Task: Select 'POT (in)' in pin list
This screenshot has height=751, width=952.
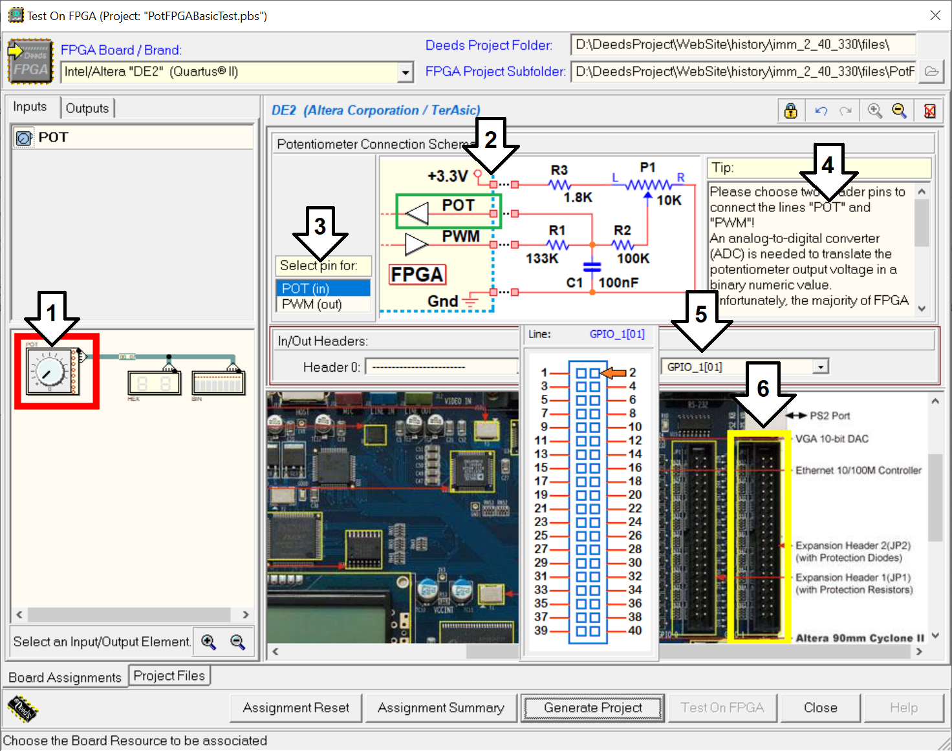Action: [323, 288]
